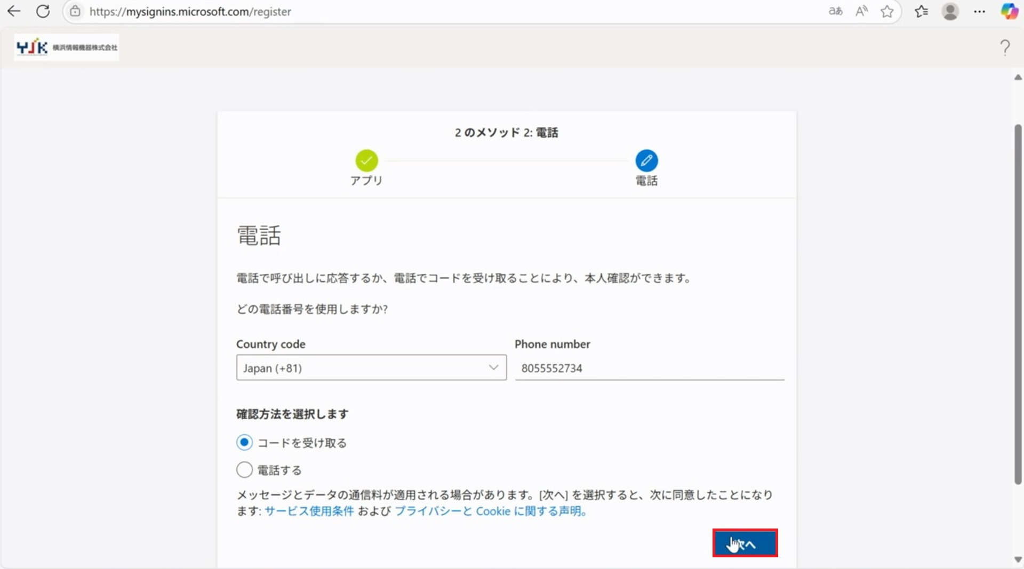Open the browser profile avatar
The width and height of the screenshot is (1024, 569).
click(950, 11)
